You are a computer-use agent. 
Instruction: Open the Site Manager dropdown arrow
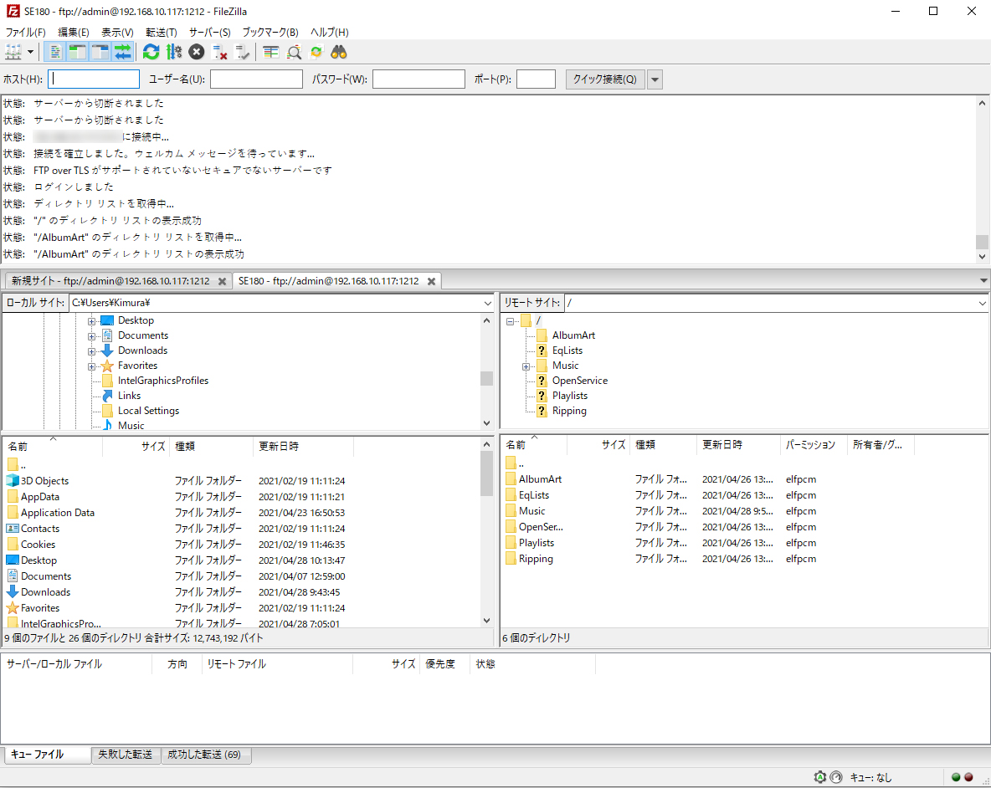(x=29, y=53)
